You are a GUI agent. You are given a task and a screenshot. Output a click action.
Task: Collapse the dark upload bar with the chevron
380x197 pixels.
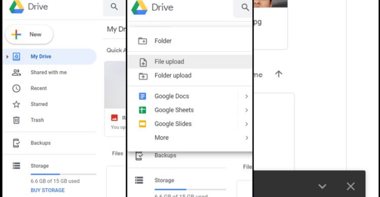322,186
